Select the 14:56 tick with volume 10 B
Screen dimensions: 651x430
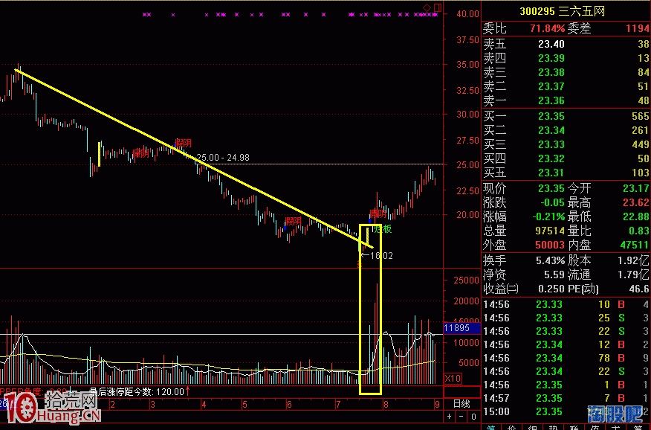(x=566, y=304)
